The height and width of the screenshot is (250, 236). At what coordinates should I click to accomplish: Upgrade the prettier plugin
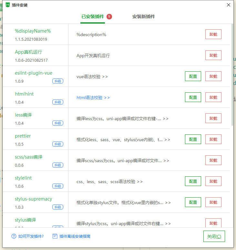[58, 144]
